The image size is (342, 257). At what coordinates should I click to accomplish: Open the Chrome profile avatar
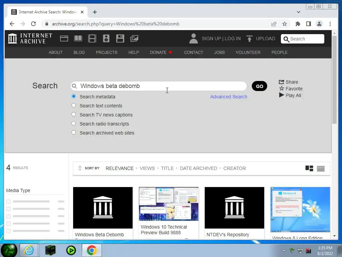point(319,24)
